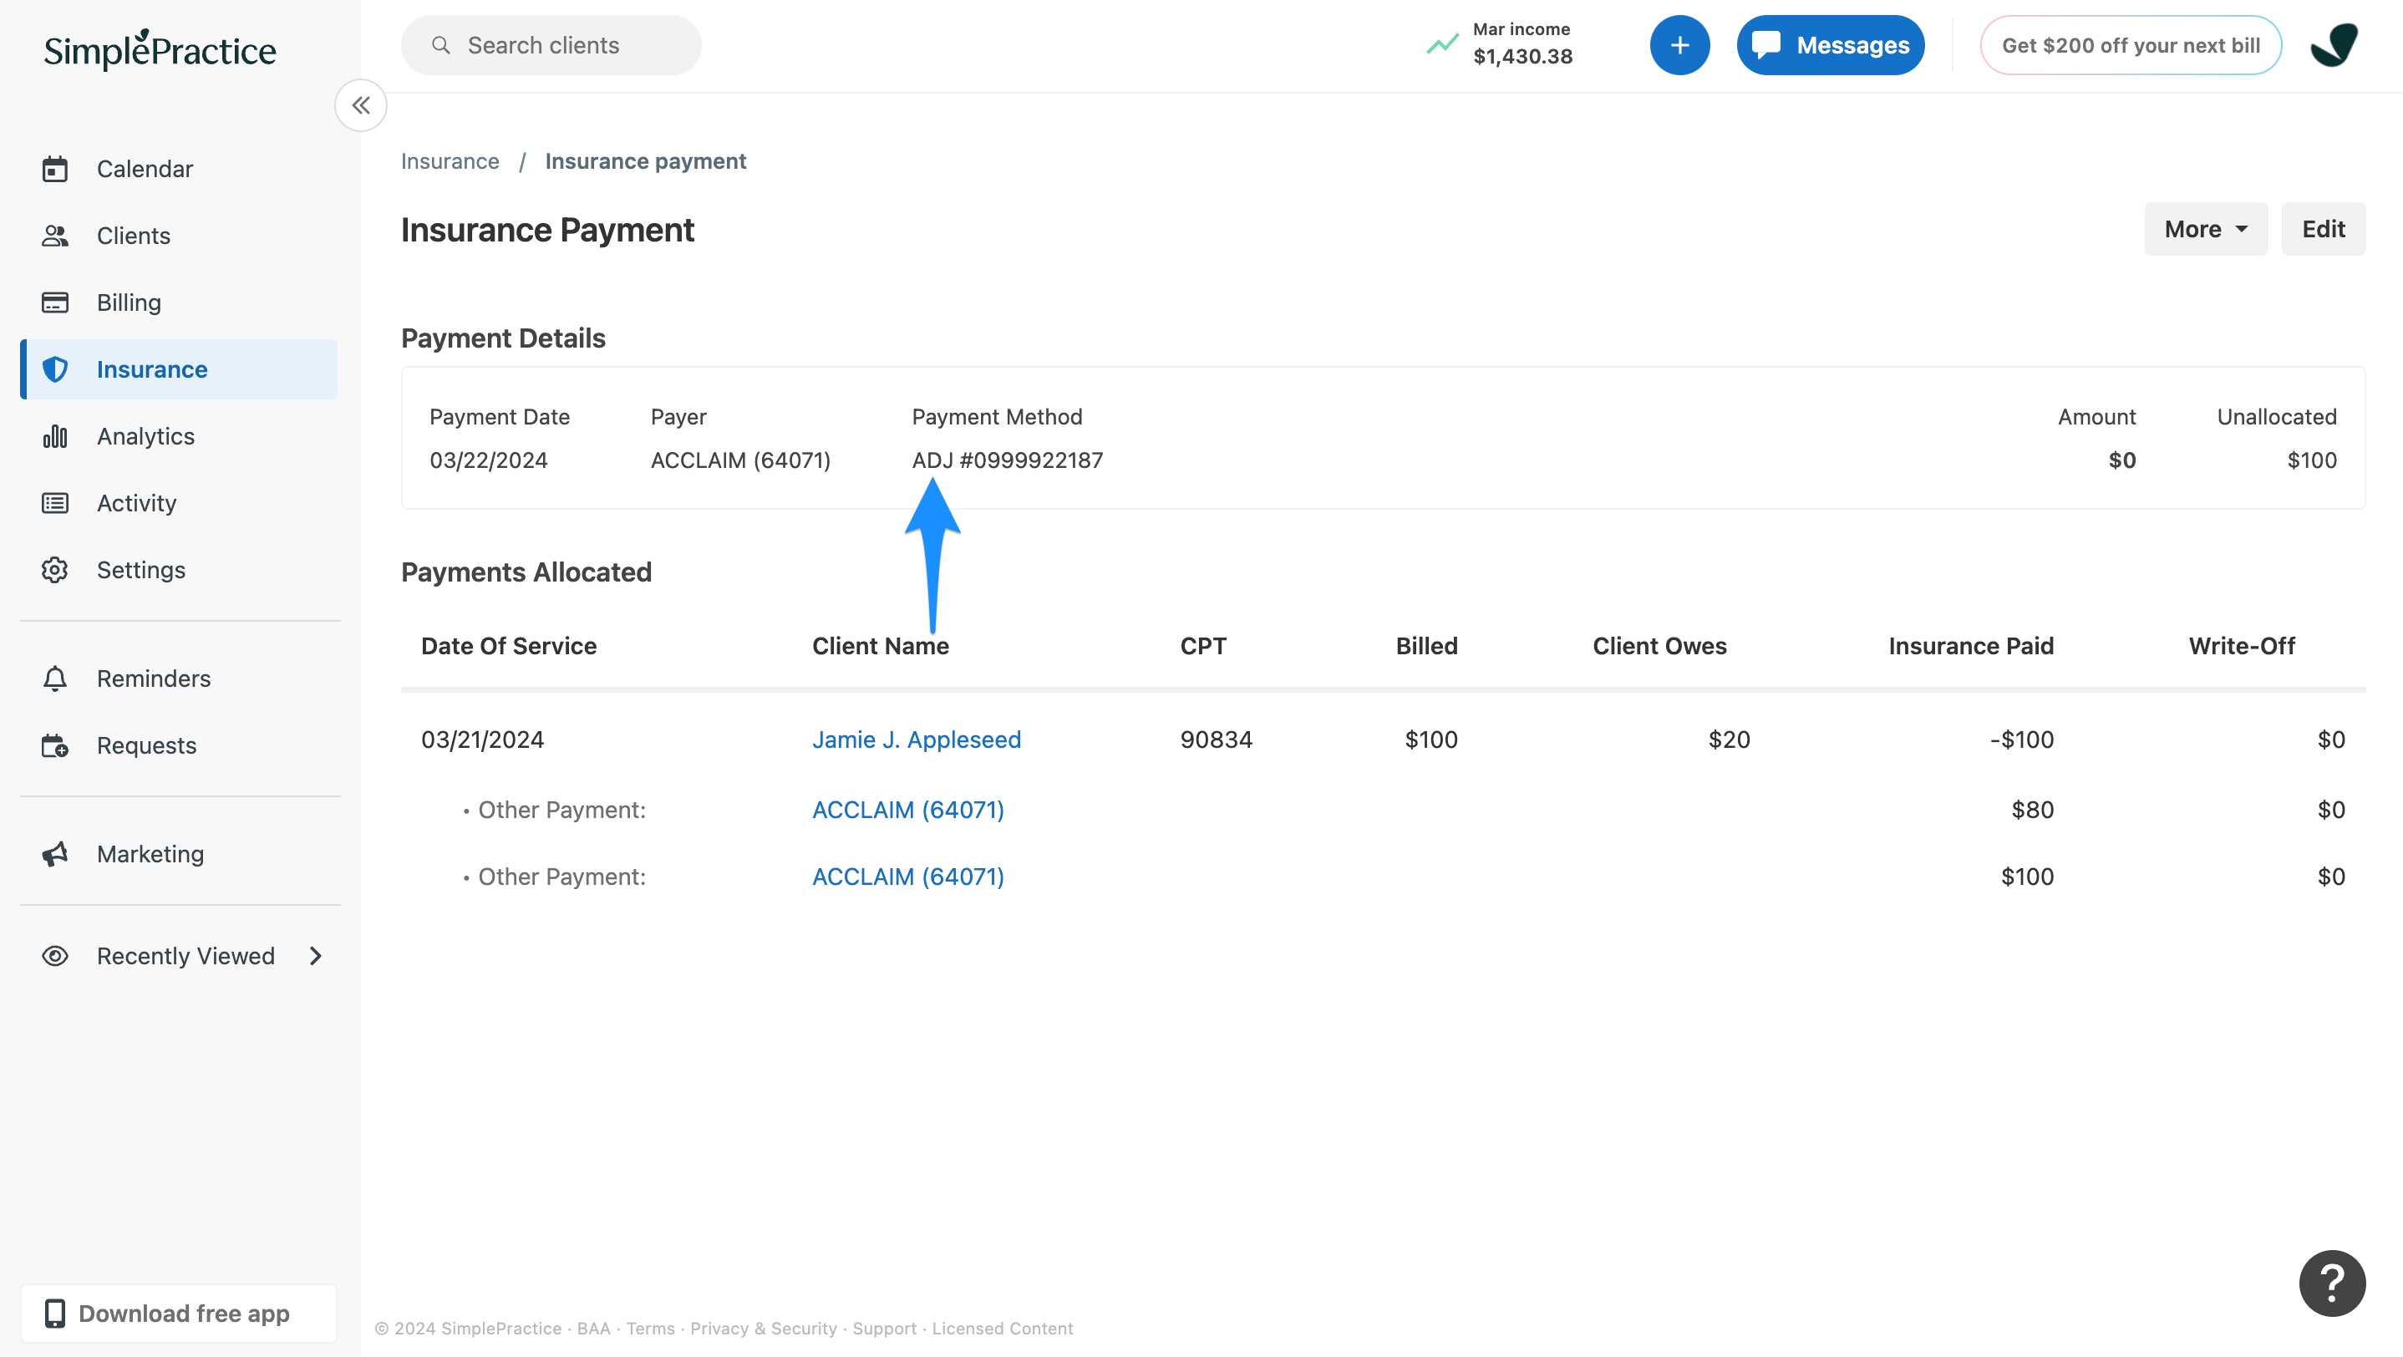
Task: Click CPT code 90834
Action: point(1216,739)
